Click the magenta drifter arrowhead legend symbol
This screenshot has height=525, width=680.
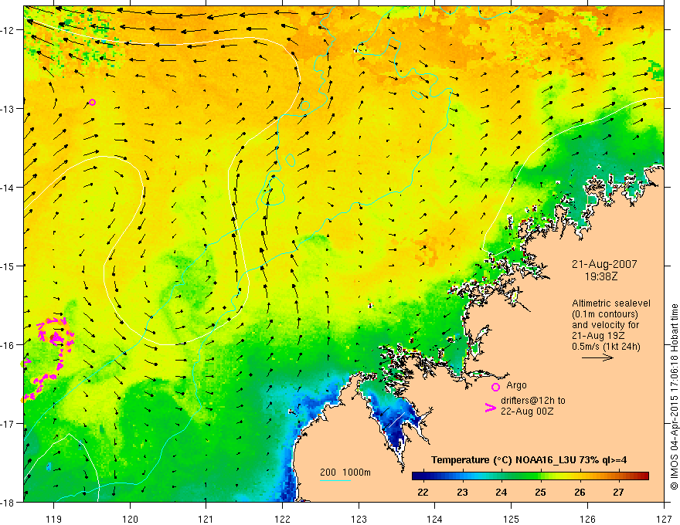[x=490, y=407]
